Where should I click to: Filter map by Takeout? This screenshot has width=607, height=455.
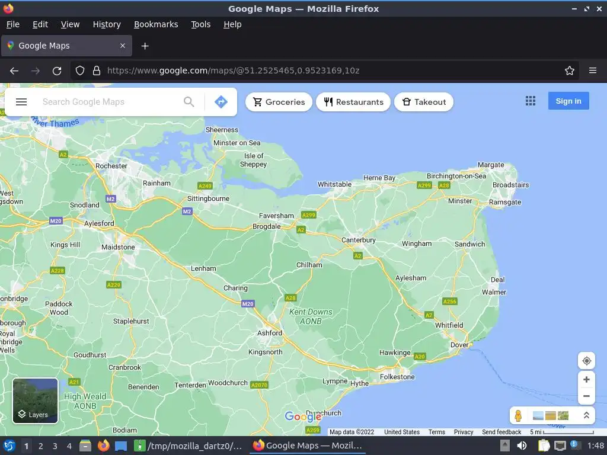(x=424, y=102)
